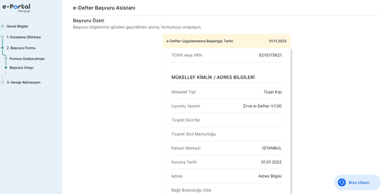Click the Genel Bilgiler checkmark icon
The height and width of the screenshot is (194, 381).
click(3, 26)
